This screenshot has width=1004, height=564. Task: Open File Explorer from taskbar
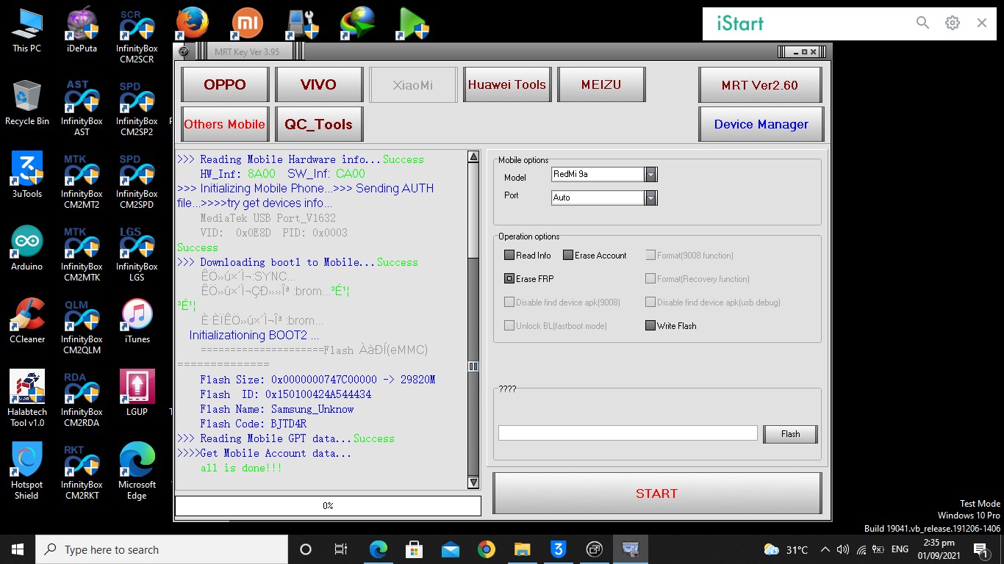[522, 549]
